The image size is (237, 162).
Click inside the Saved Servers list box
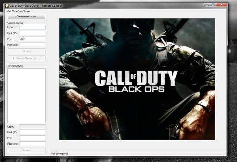(x=26, y=95)
